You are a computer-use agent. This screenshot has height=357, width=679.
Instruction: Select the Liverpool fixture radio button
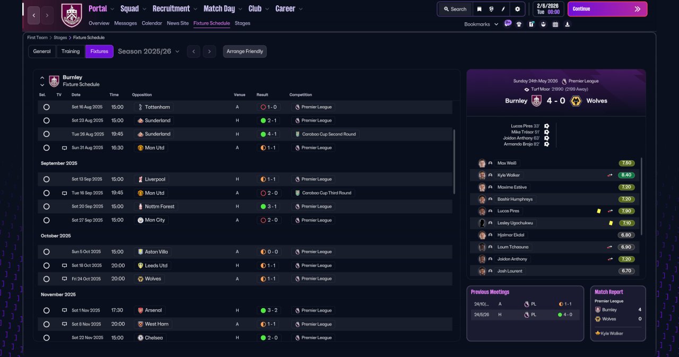tap(47, 179)
